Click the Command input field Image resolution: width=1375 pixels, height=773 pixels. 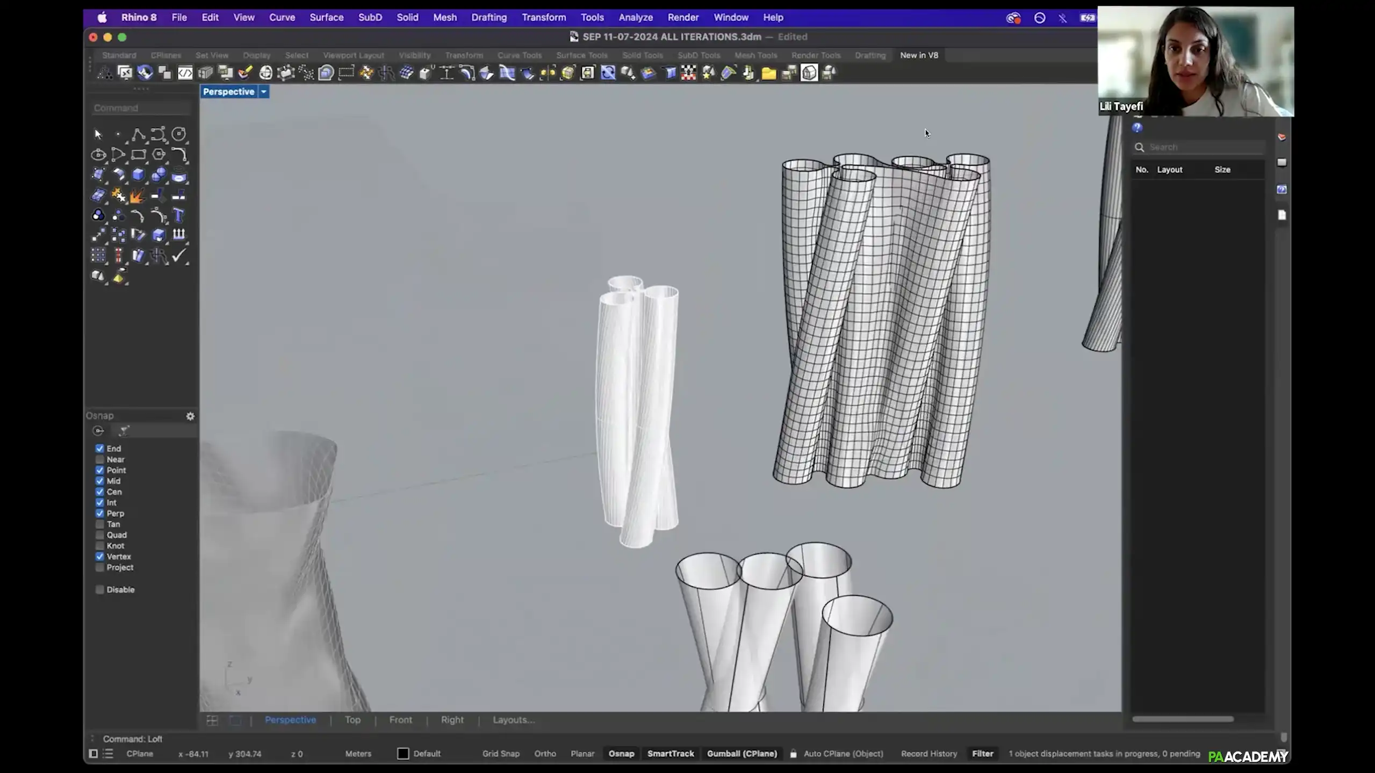[141, 108]
